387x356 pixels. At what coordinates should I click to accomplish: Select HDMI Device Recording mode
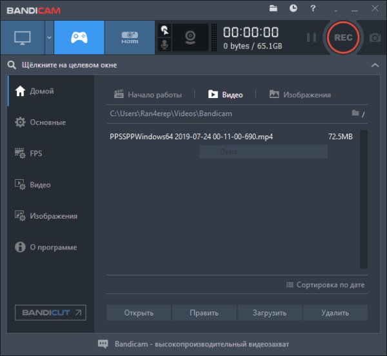coord(130,37)
